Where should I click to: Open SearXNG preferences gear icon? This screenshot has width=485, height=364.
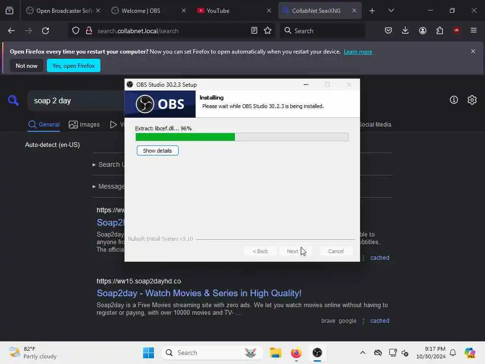pyautogui.click(x=472, y=100)
